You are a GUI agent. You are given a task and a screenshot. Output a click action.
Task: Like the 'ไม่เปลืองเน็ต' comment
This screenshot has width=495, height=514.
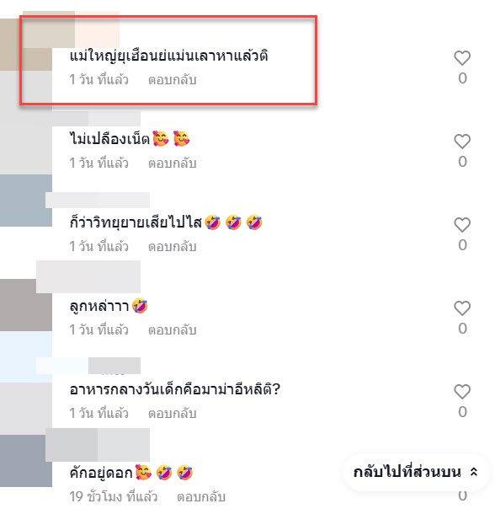point(462,142)
